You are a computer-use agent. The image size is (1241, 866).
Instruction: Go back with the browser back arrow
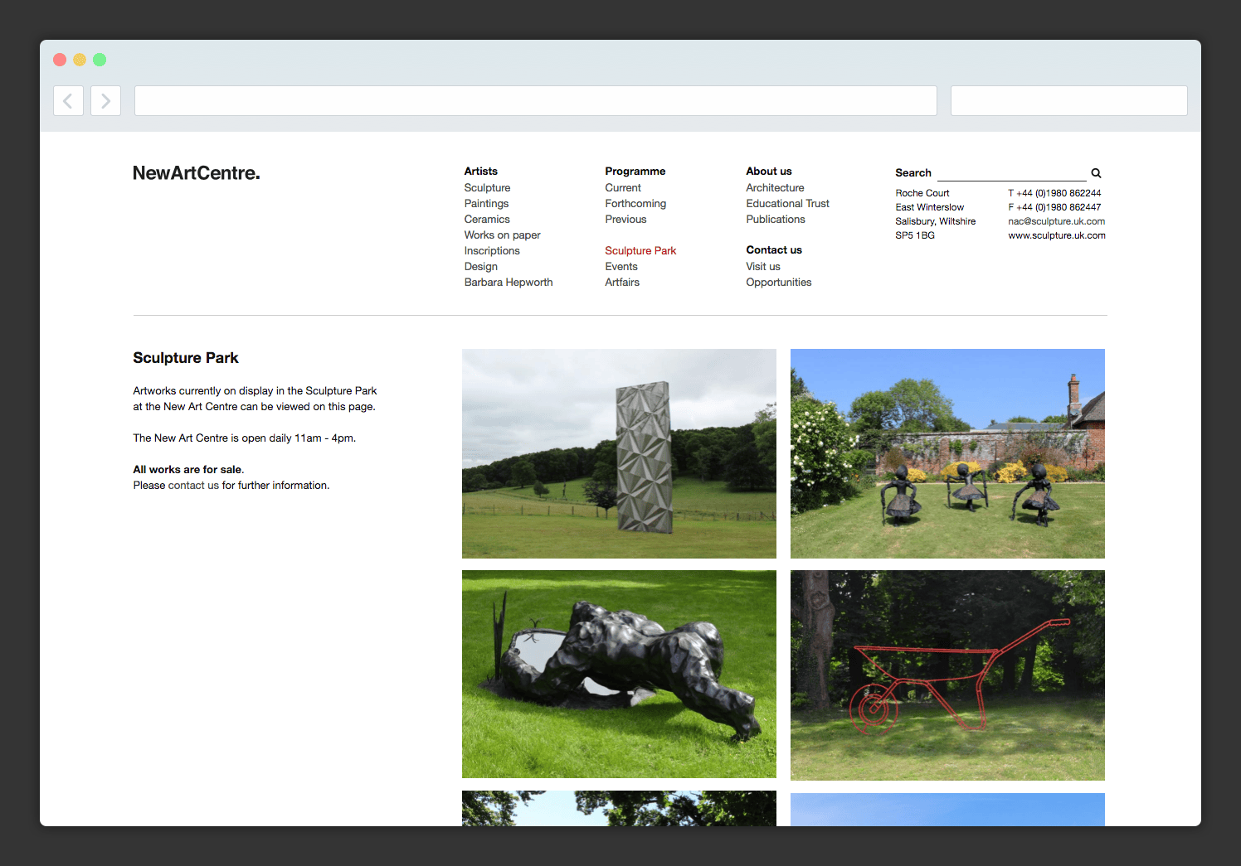point(68,101)
